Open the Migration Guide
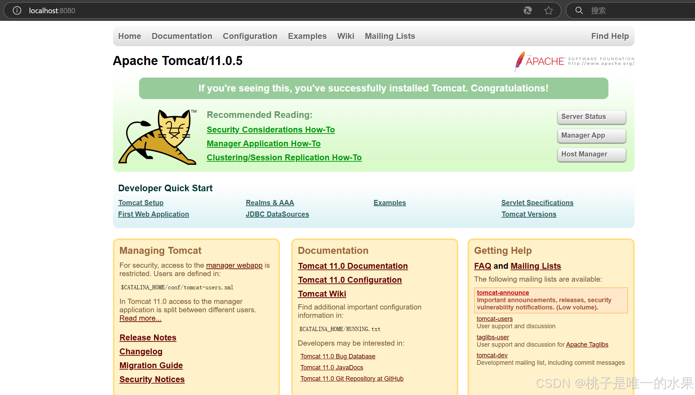The width and height of the screenshot is (695, 395). 151,365
